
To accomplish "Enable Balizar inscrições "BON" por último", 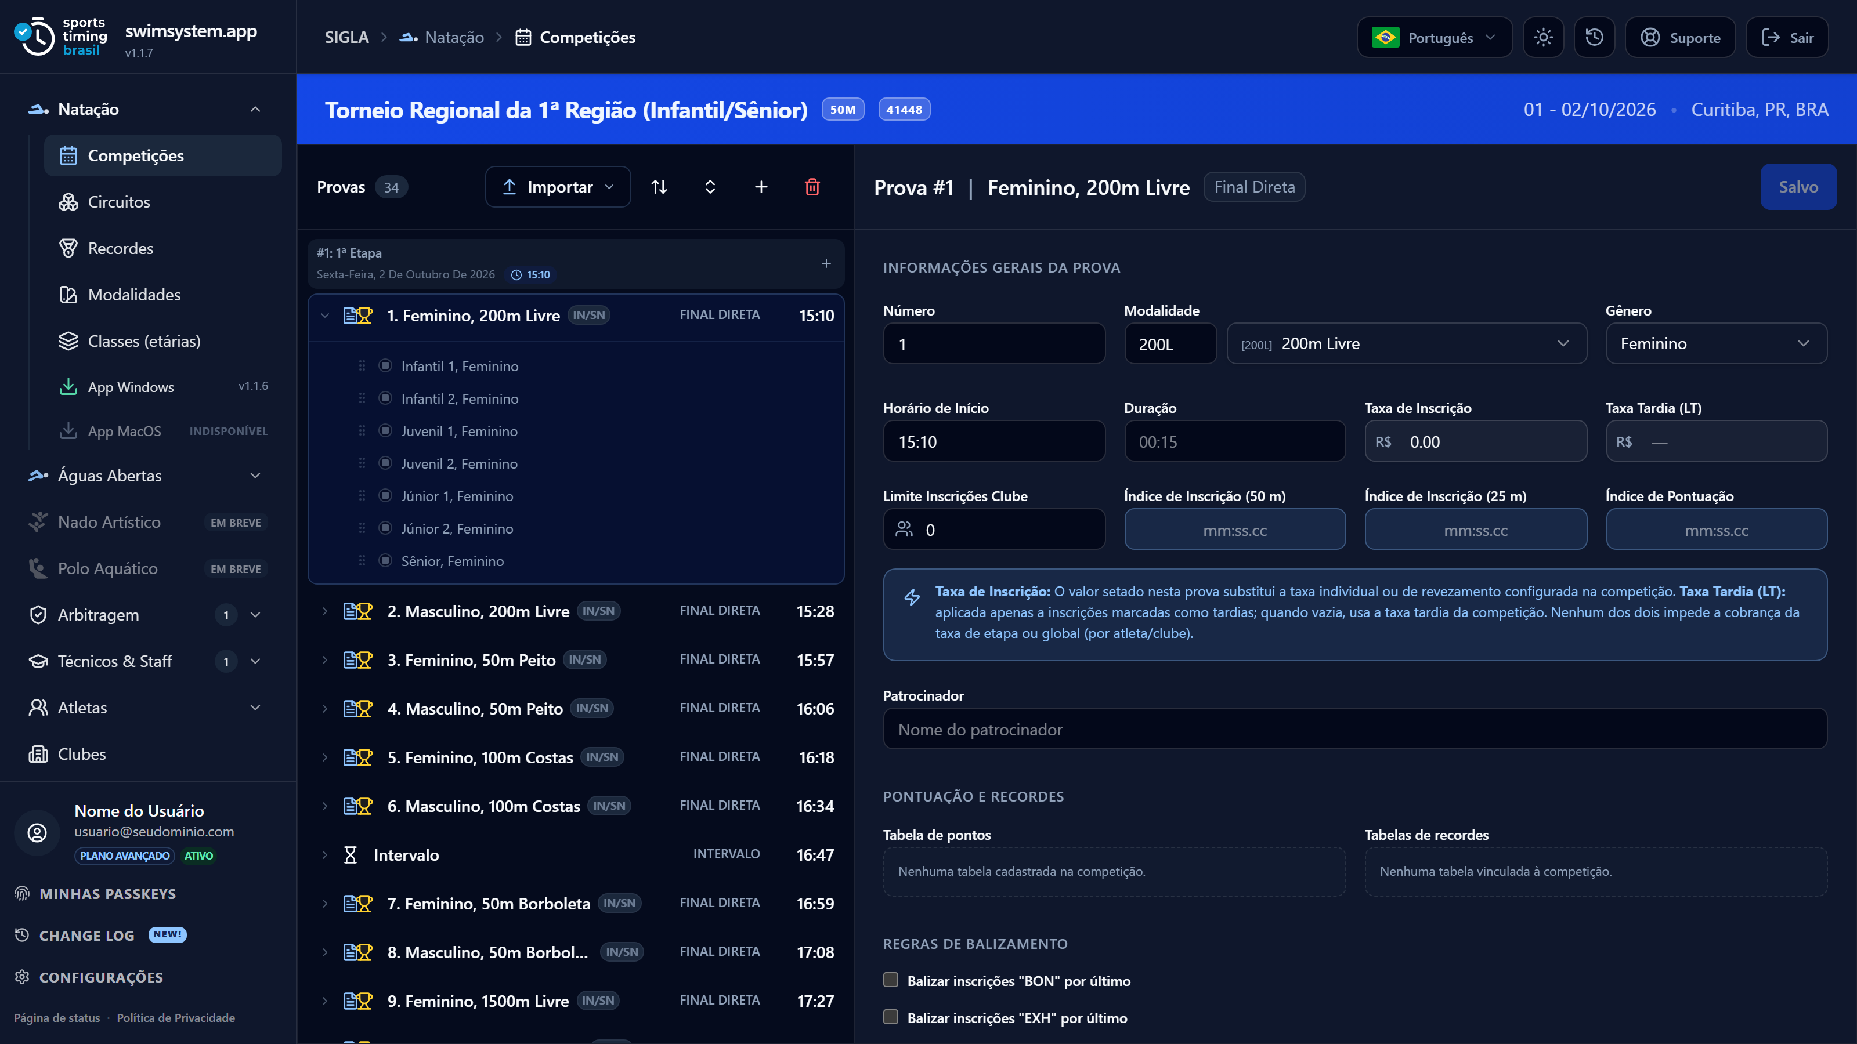I will tap(891, 980).
